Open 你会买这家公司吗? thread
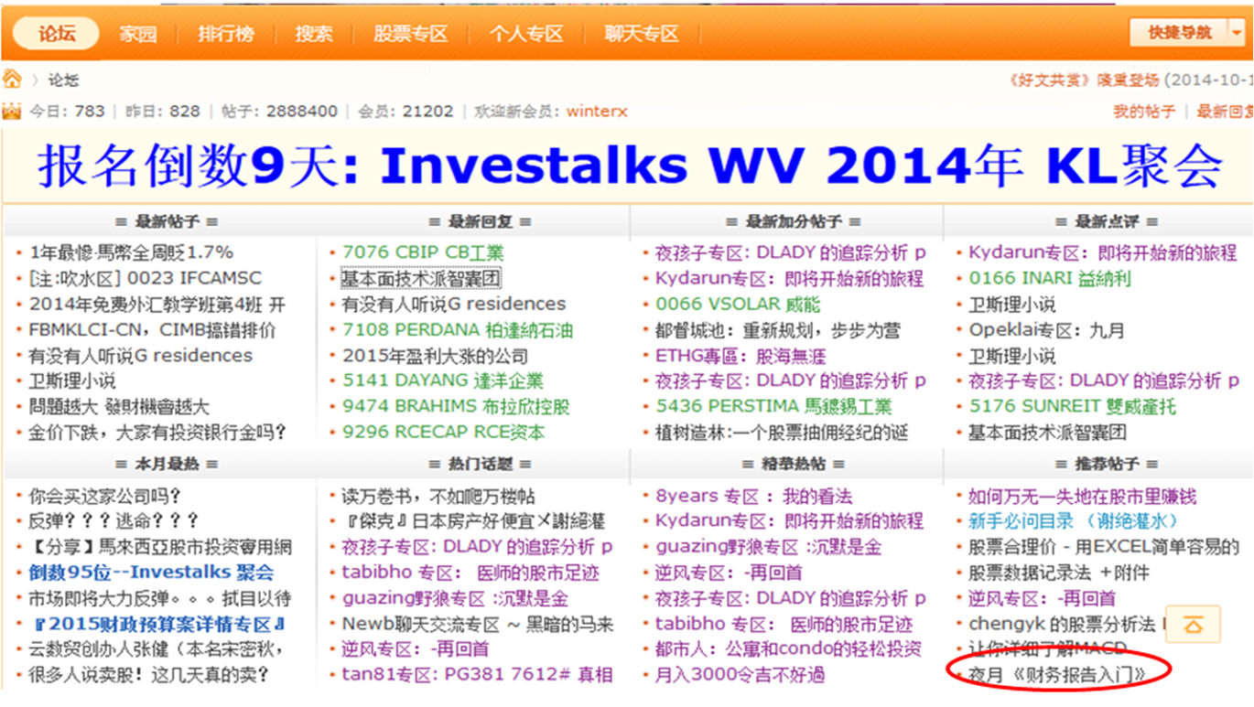The height and width of the screenshot is (707, 1254). coord(105,497)
